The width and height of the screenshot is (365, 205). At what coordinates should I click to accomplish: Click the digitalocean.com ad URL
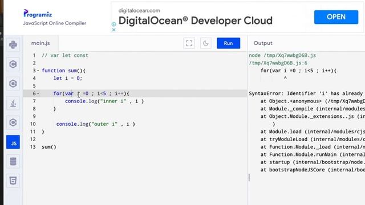click(139, 10)
